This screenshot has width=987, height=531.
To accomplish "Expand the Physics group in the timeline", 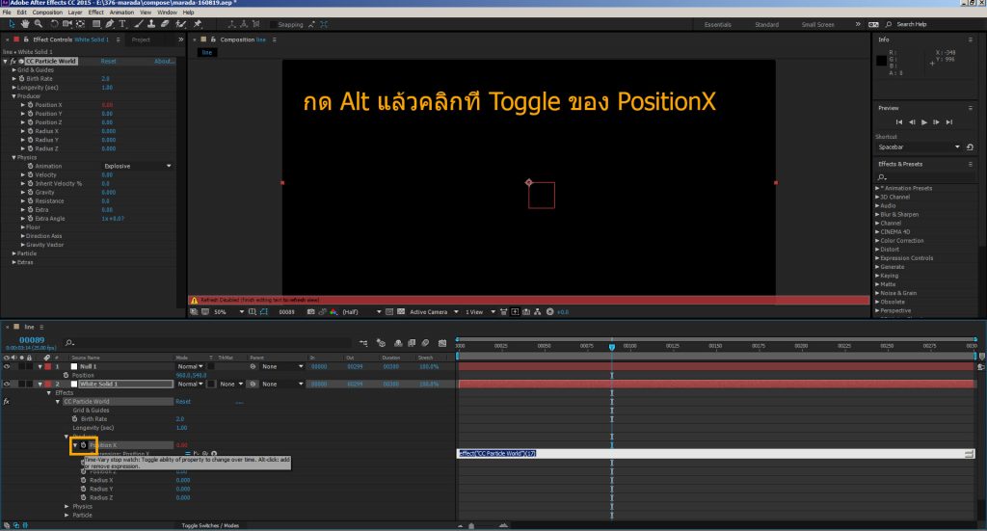I will [x=67, y=506].
